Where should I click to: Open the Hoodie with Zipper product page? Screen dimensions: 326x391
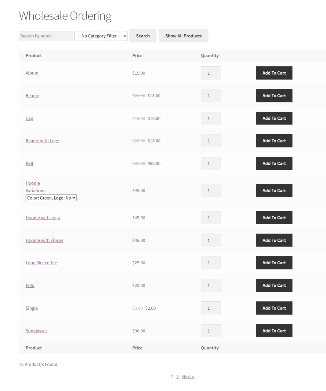pyautogui.click(x=45, y=240)
